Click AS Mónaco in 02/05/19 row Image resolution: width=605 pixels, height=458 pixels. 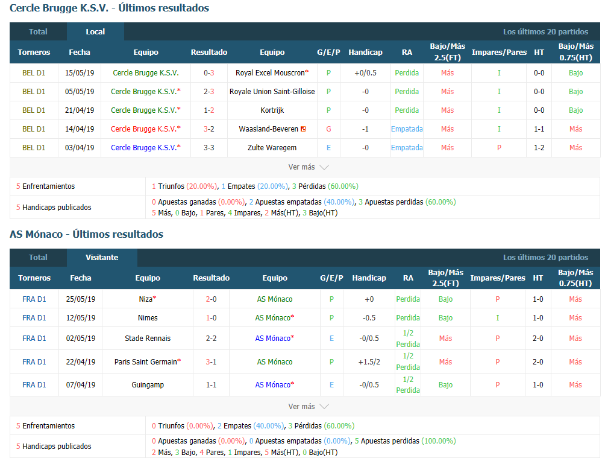click(273, 338)
